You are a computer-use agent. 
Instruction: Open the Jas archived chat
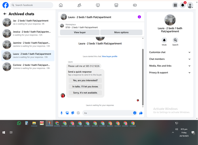coord(28,22)
